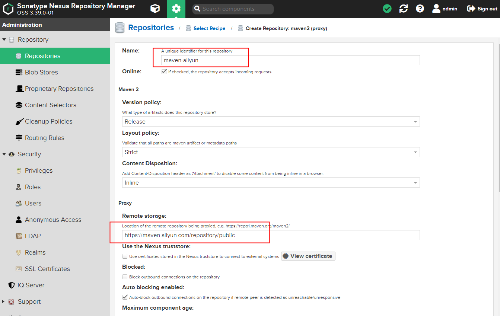Image resolution: width=500 pixels, height=316 pixels.
Task: Click the admin account name
Action: [x=450, y=9]
